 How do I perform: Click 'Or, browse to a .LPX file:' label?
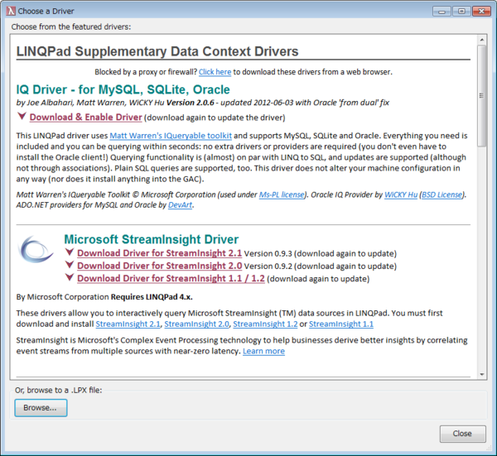click(x=59, y=390)
